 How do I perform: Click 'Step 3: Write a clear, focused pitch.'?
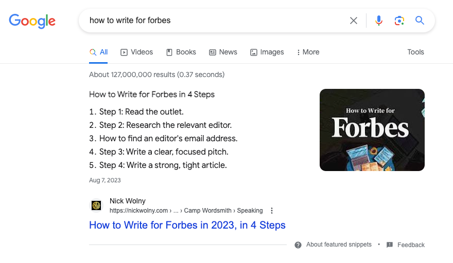164,152
